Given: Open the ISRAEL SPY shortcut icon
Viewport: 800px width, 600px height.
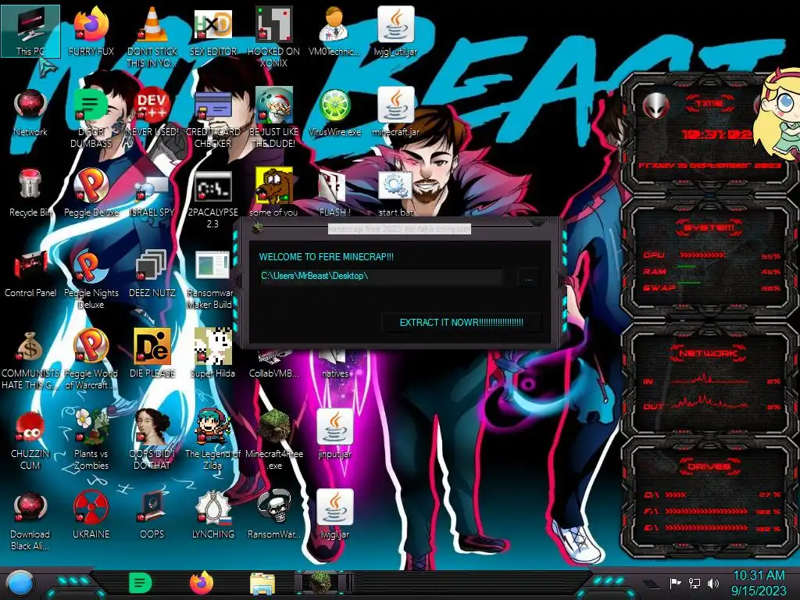Looking at the screenshot, I should 152,193.
